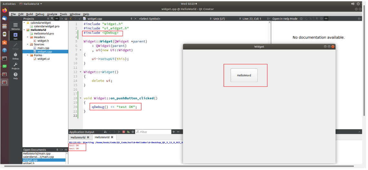Split the Projects side panel
Screen dimensions: 368x170
[x=62, y=19]
